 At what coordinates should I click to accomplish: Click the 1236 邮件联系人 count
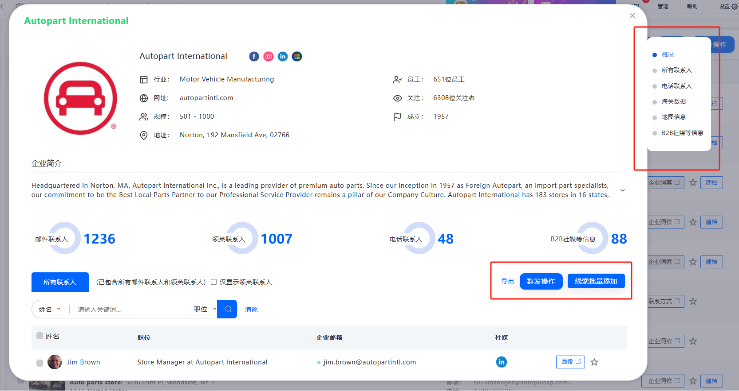[99, 239]
